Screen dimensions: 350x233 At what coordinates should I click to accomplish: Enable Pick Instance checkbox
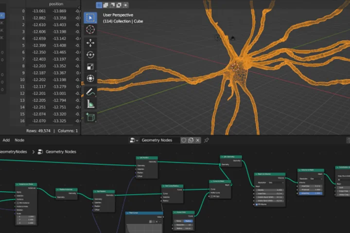18,203
